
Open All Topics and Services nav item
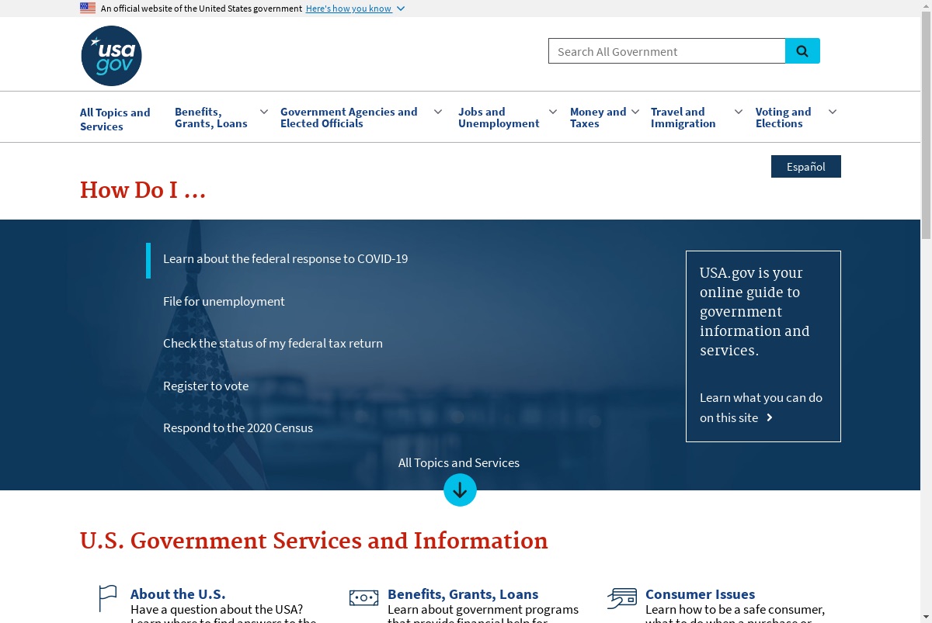click(x=115, y=119)
